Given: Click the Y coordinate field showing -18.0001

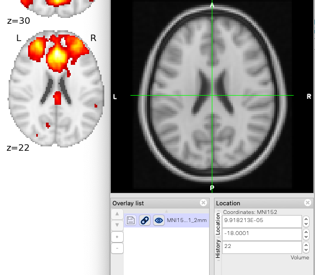Looking at the screenshot, I should pos(262,234).
